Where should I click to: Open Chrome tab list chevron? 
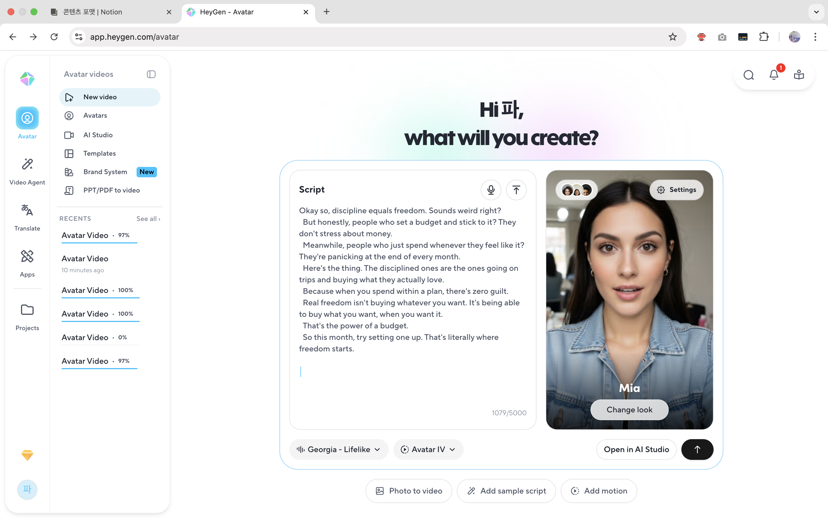point(816,12)
